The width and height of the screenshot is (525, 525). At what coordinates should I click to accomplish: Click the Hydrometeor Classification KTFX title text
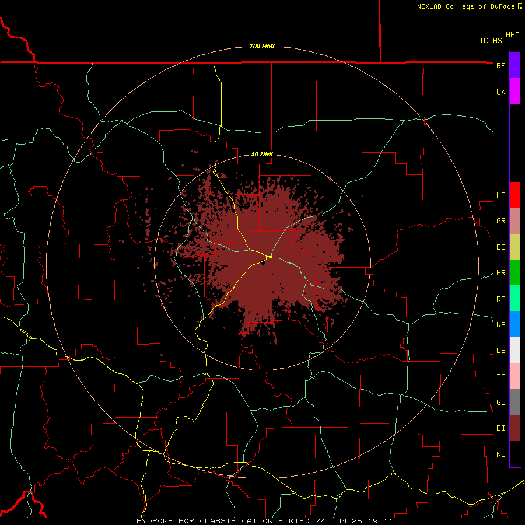pos(264,521)
